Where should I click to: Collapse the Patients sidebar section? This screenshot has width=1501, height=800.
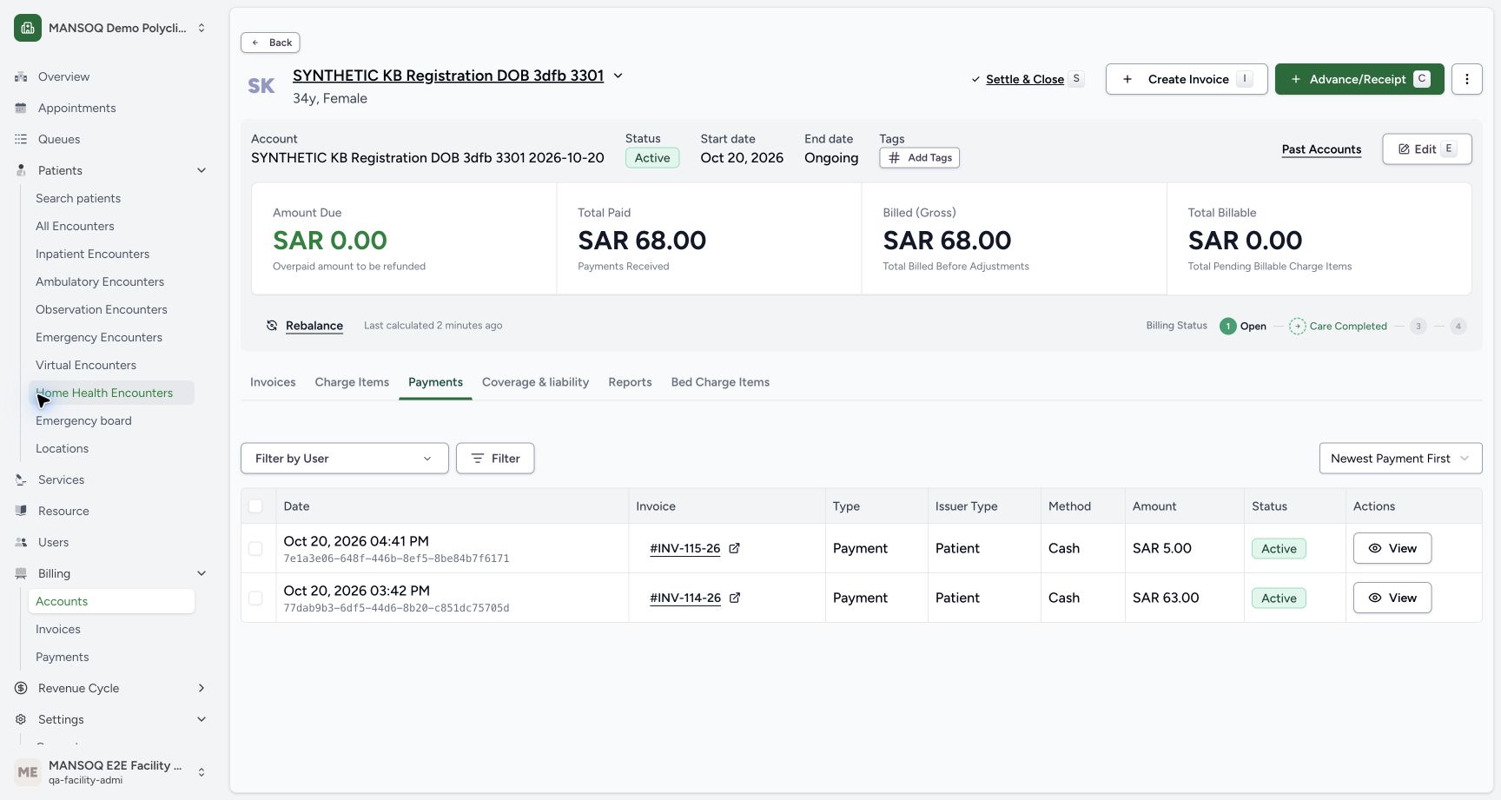click(202, 170)
